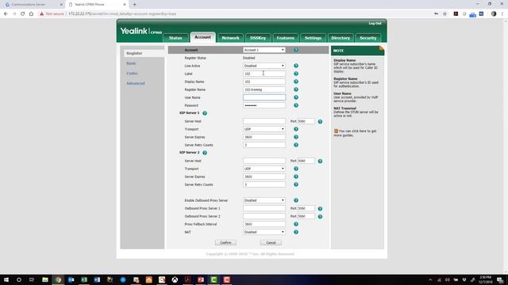Switch to the Communications Server browser tab
This screenshot has height=285, width=508.
point(33,5)
